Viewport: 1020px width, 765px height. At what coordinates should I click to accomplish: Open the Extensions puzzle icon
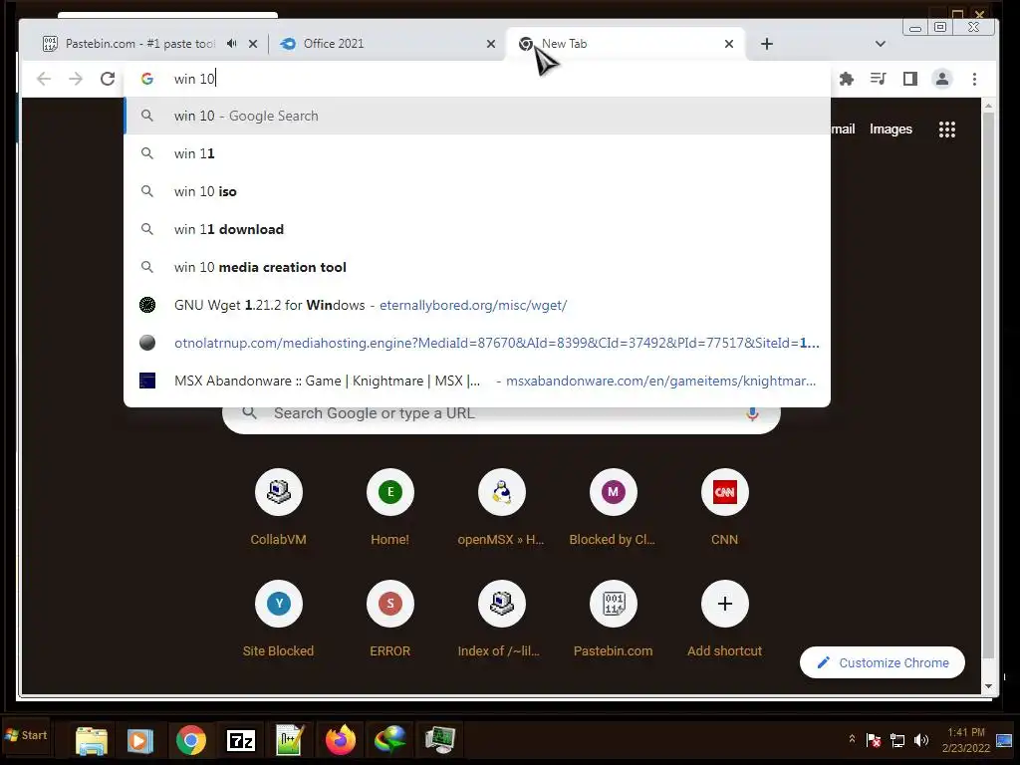point(847,79)
